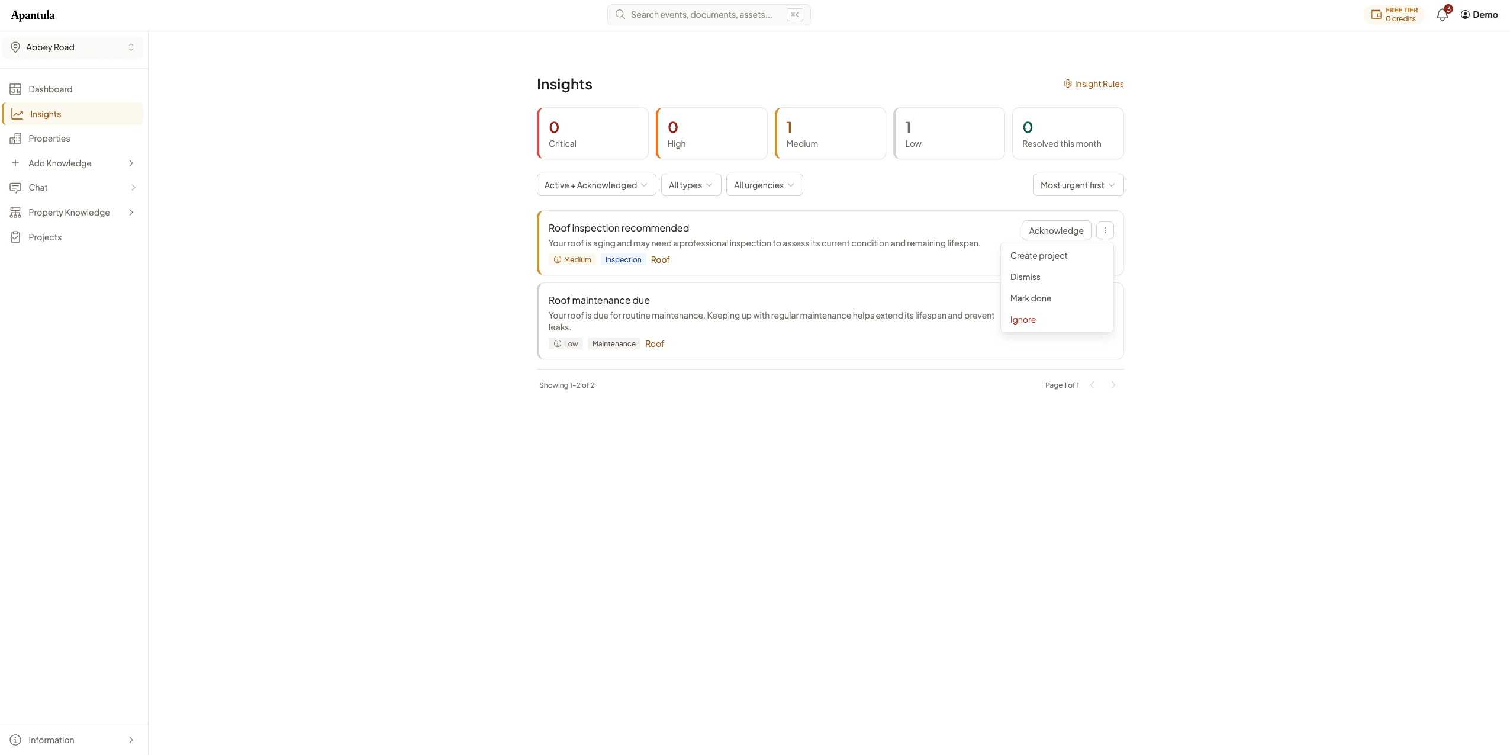Click the info icon in Low badge
The height and width of the screenshot is (755, 1510).
pos(557,343)
